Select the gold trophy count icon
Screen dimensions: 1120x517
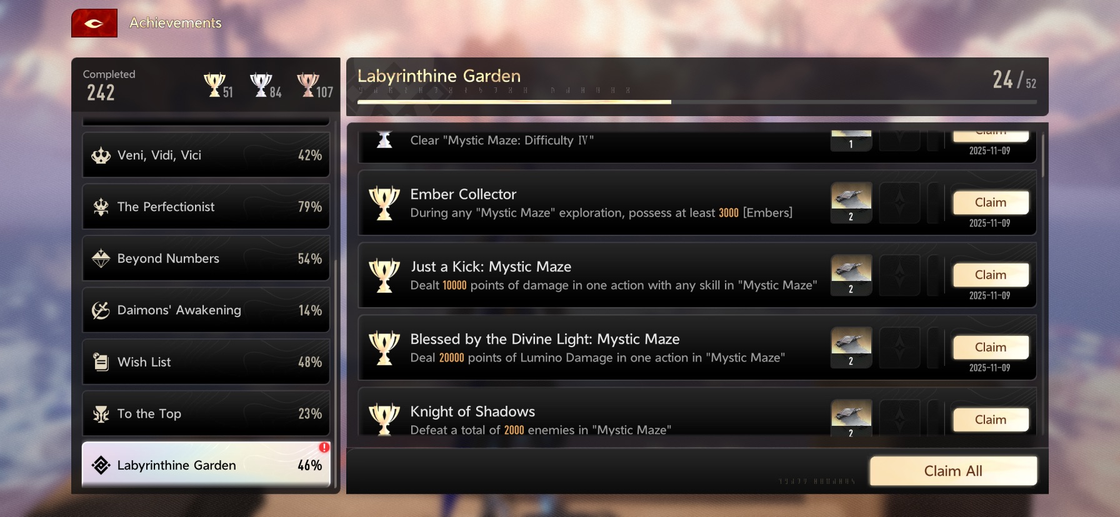click(214, 85)
